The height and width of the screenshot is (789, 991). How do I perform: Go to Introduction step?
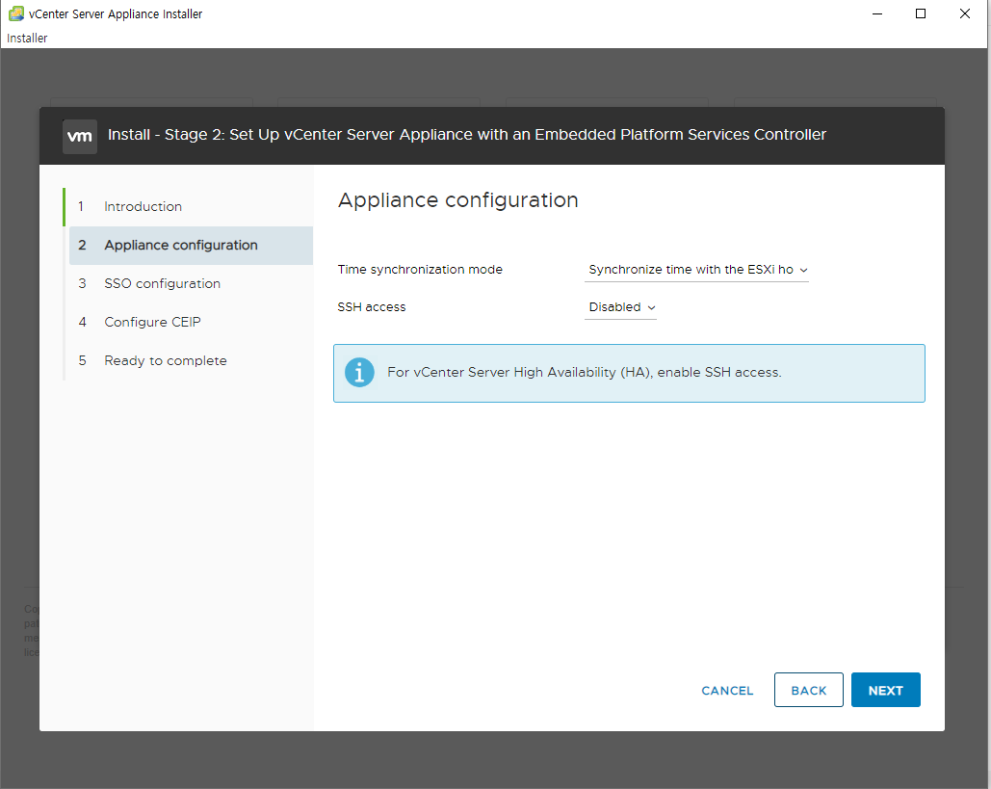[x=191, y=207]
